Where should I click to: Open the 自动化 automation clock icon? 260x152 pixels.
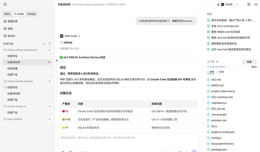tap(5, 36)
